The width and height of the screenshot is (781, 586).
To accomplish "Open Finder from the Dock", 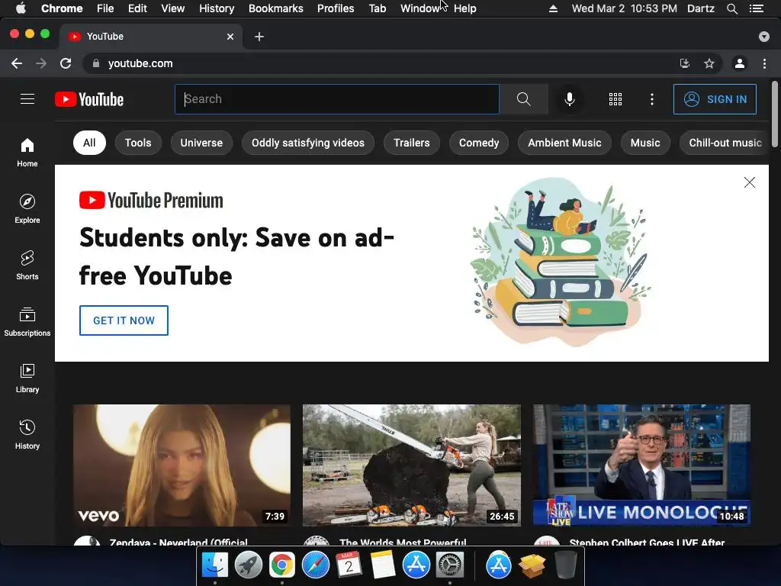I will pyautogui.click(x=214, y=565).
